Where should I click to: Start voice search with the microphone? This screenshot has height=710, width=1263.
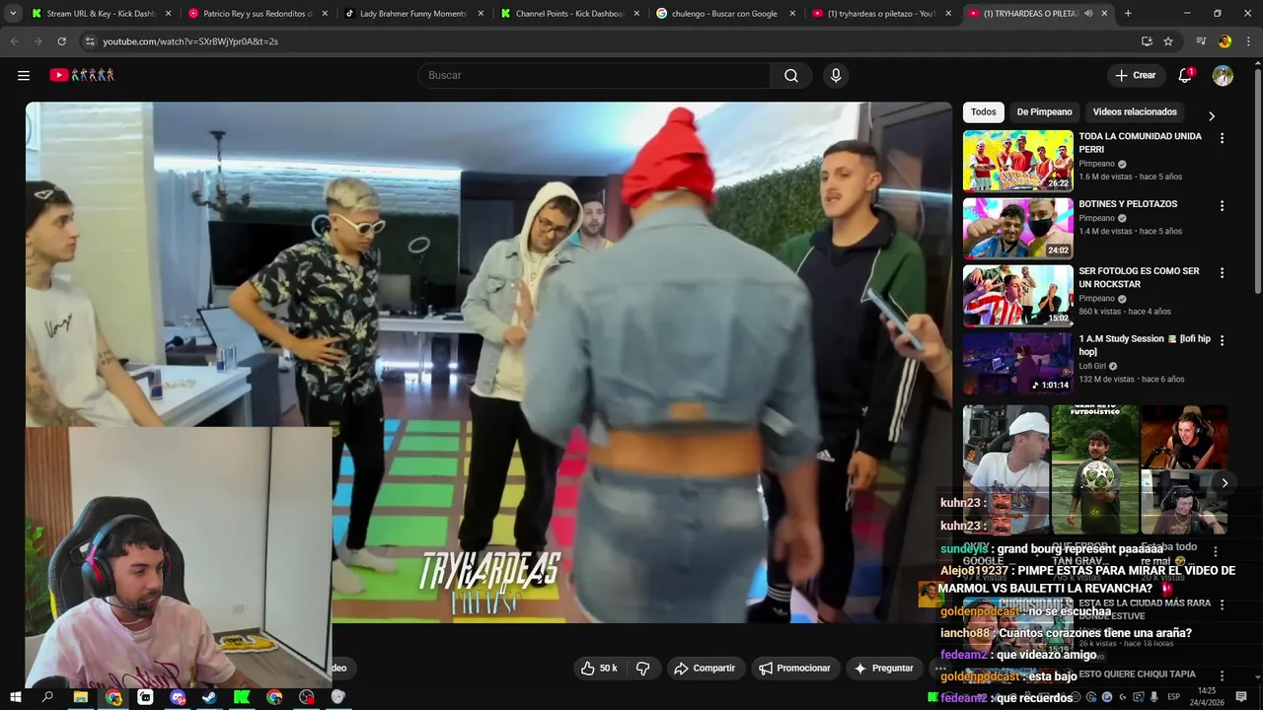[836, 75]
